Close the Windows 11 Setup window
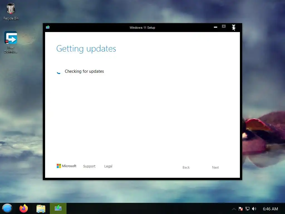 coord(234,27)
